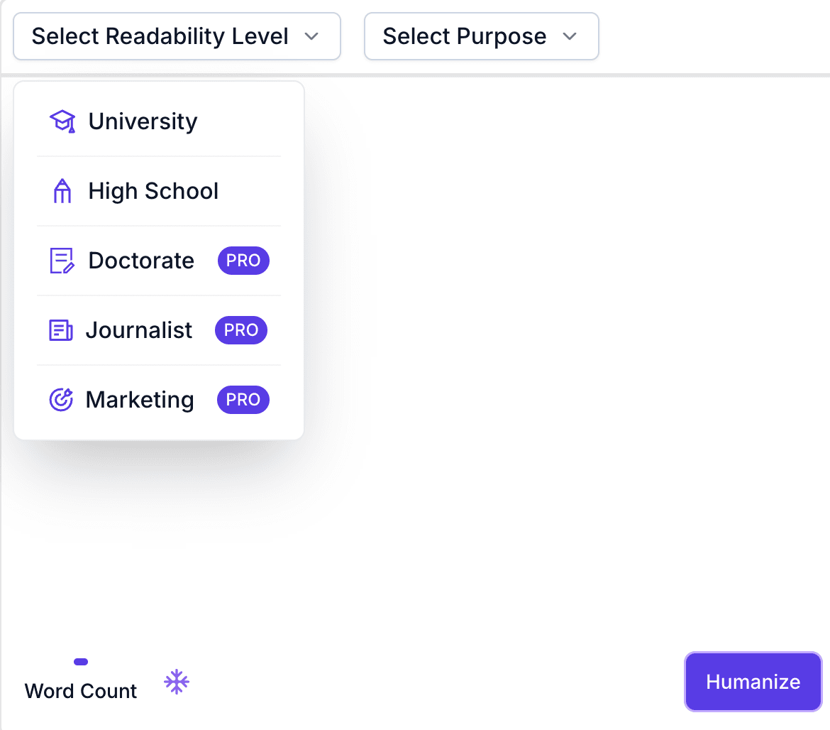
Task: Click the graduation cap icon beside University
Action: coord(62,121)
